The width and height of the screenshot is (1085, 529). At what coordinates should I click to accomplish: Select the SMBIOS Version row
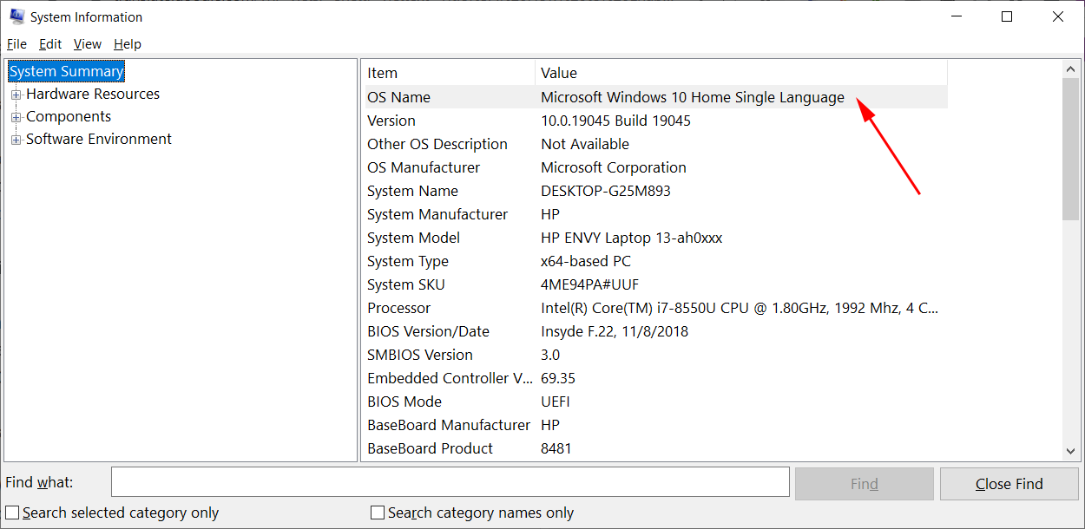[655, 355]
